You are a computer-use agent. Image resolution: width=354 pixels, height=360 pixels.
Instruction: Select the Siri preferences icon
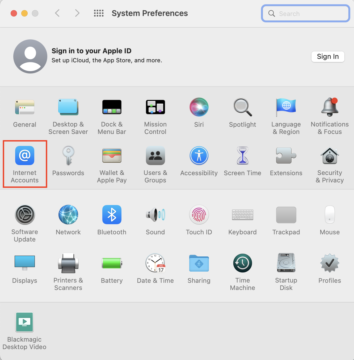point(199,107)
